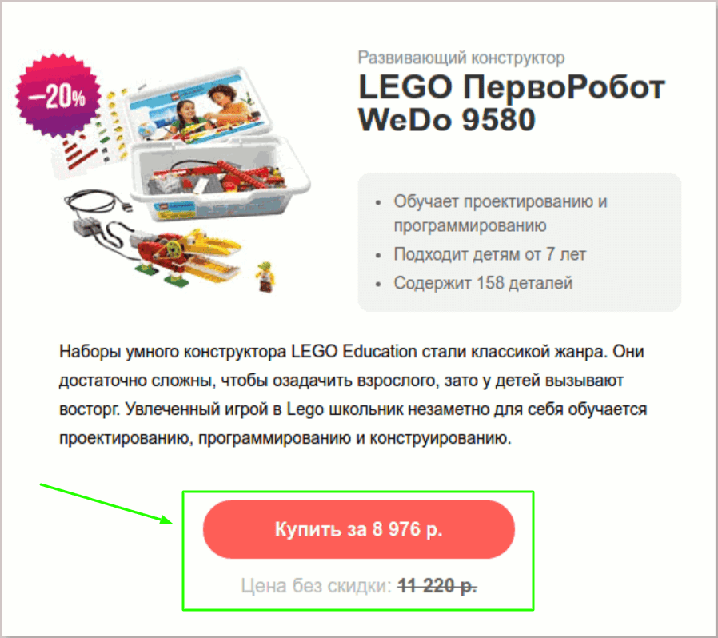Click the gray USB hub block
Image resolution: width=718 pixels, height=638 pixels.
[87, 225]
